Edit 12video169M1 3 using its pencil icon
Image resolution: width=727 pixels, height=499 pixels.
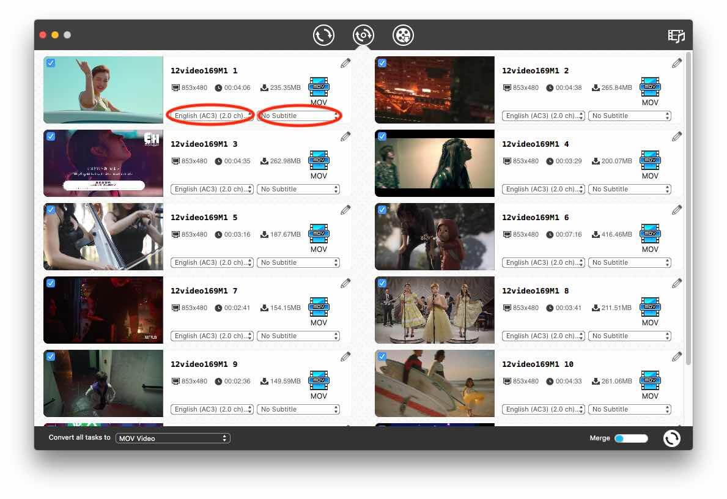(x=345, y=136)
